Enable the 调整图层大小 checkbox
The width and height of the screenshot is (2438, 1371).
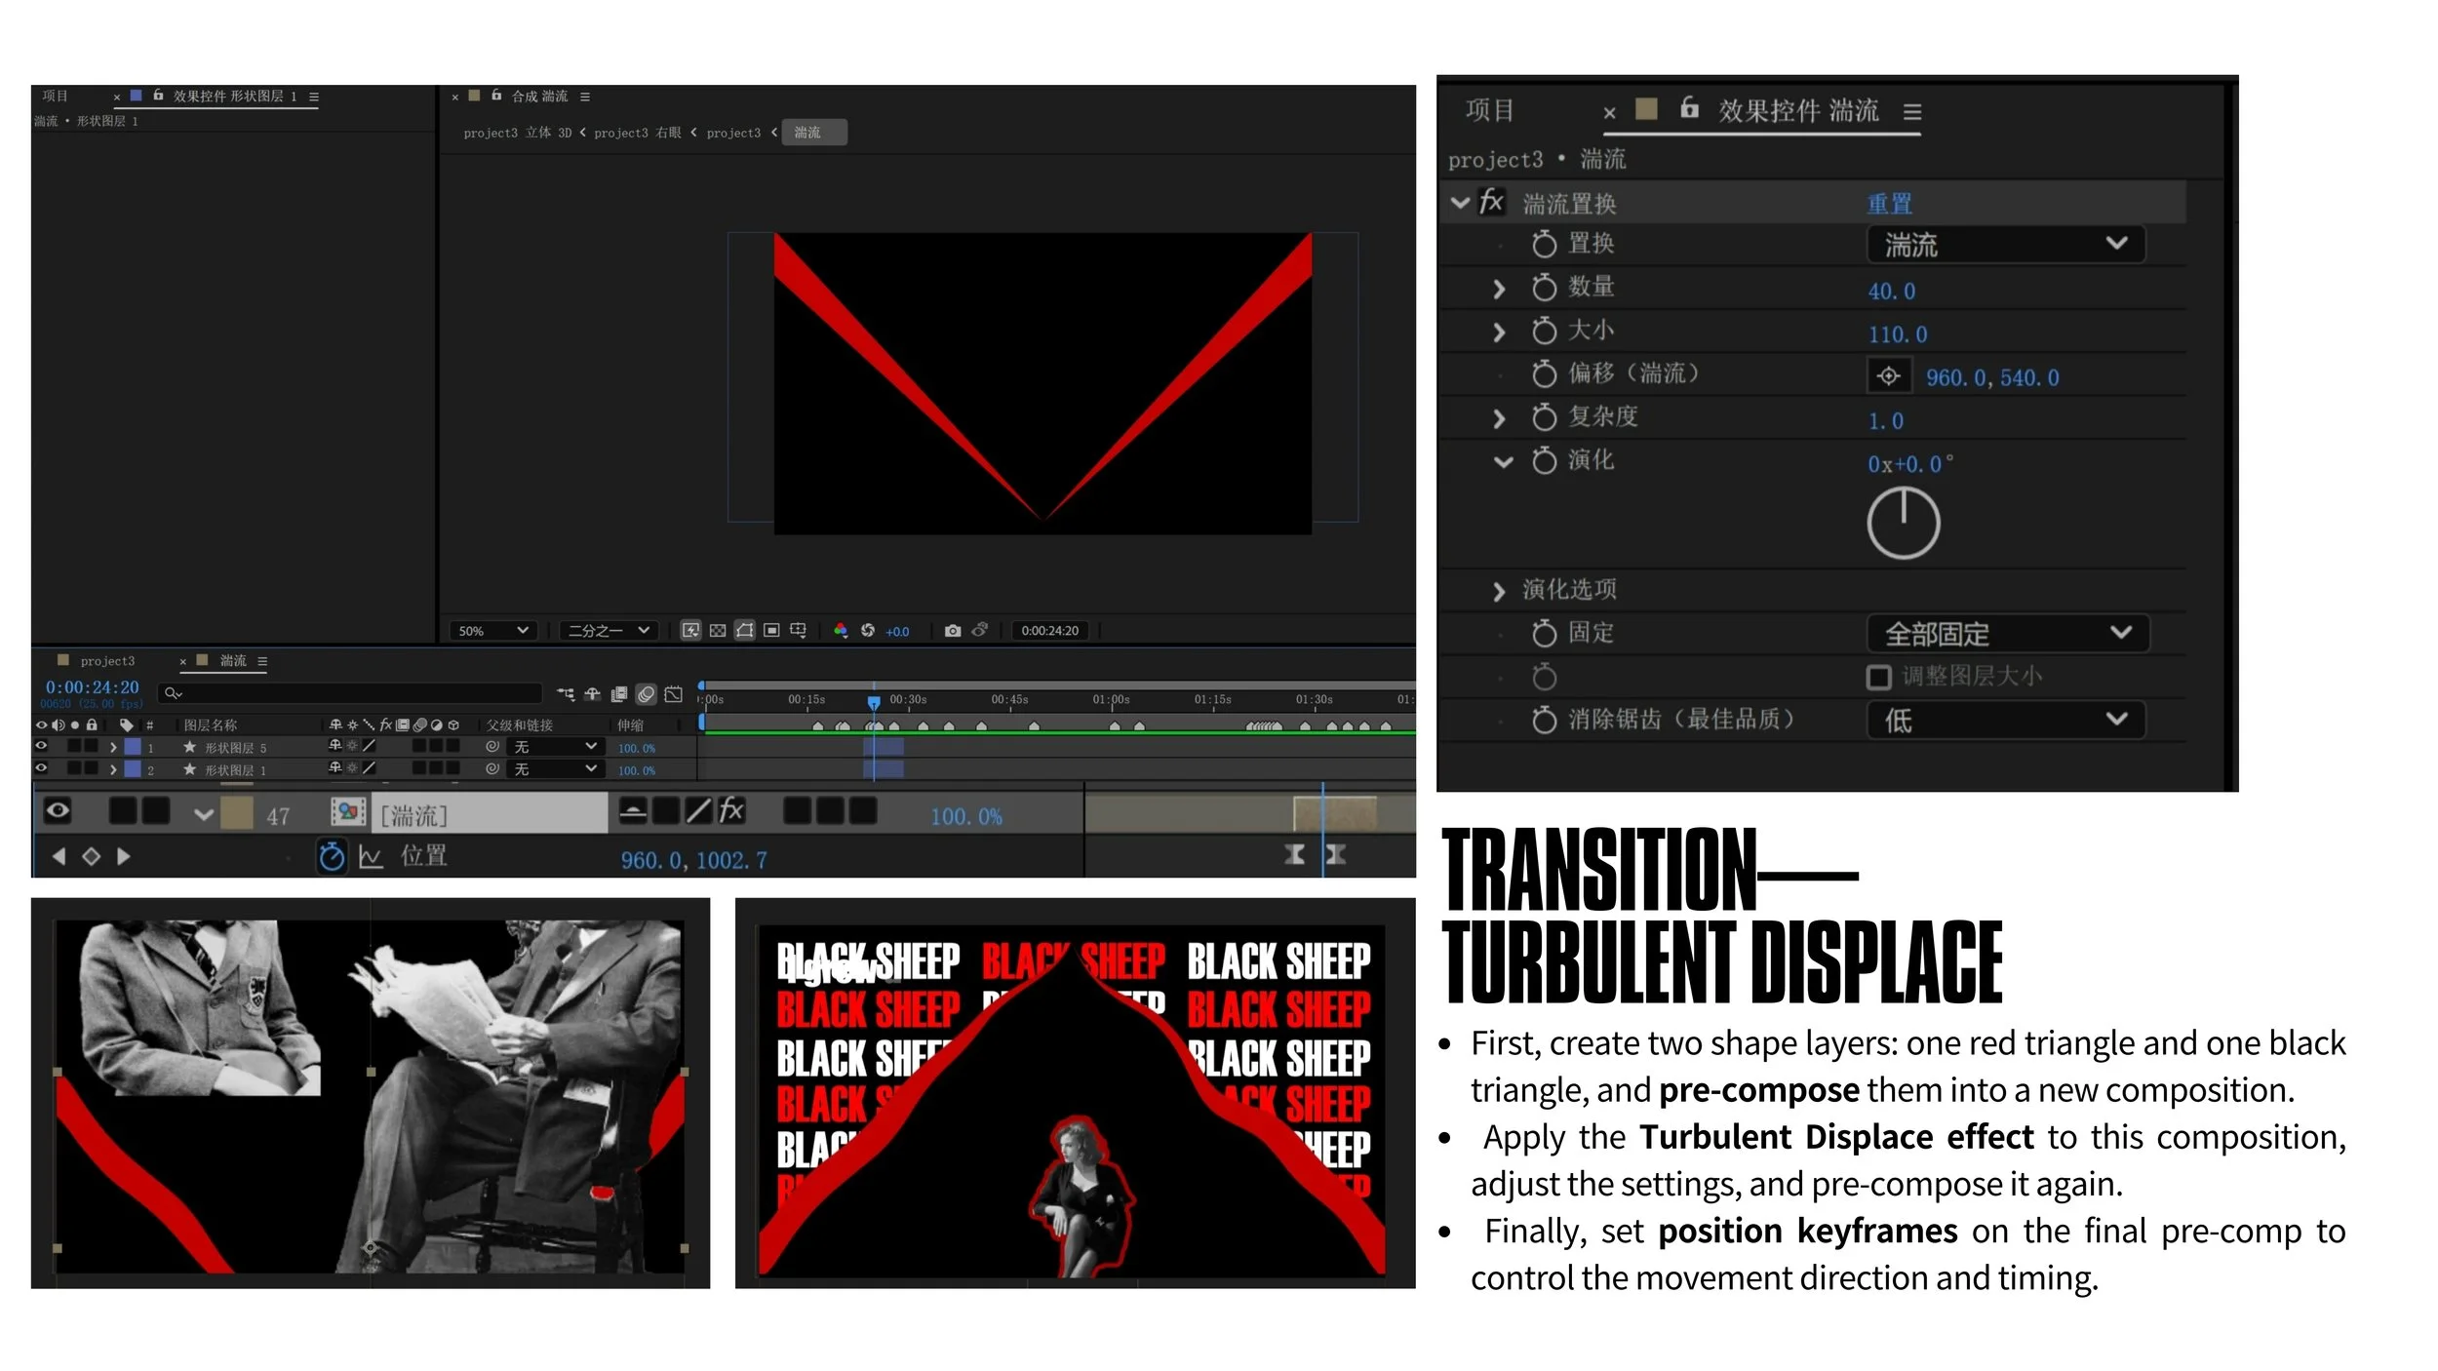coord(1878,677)
